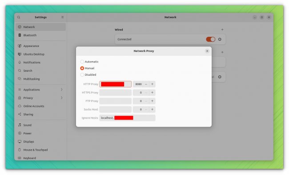Click the Displays monitor icon
Image resolution: width=289 pixels, height=175 pixels.
coord(20,141)
